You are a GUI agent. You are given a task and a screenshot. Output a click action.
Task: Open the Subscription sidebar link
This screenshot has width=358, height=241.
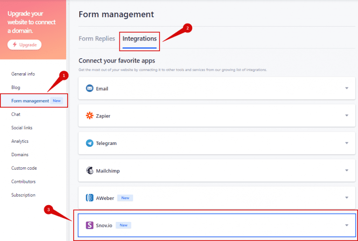(x=23, y=195)
